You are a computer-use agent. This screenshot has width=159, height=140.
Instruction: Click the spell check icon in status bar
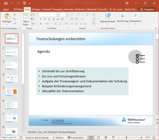(x=21, y=138)
